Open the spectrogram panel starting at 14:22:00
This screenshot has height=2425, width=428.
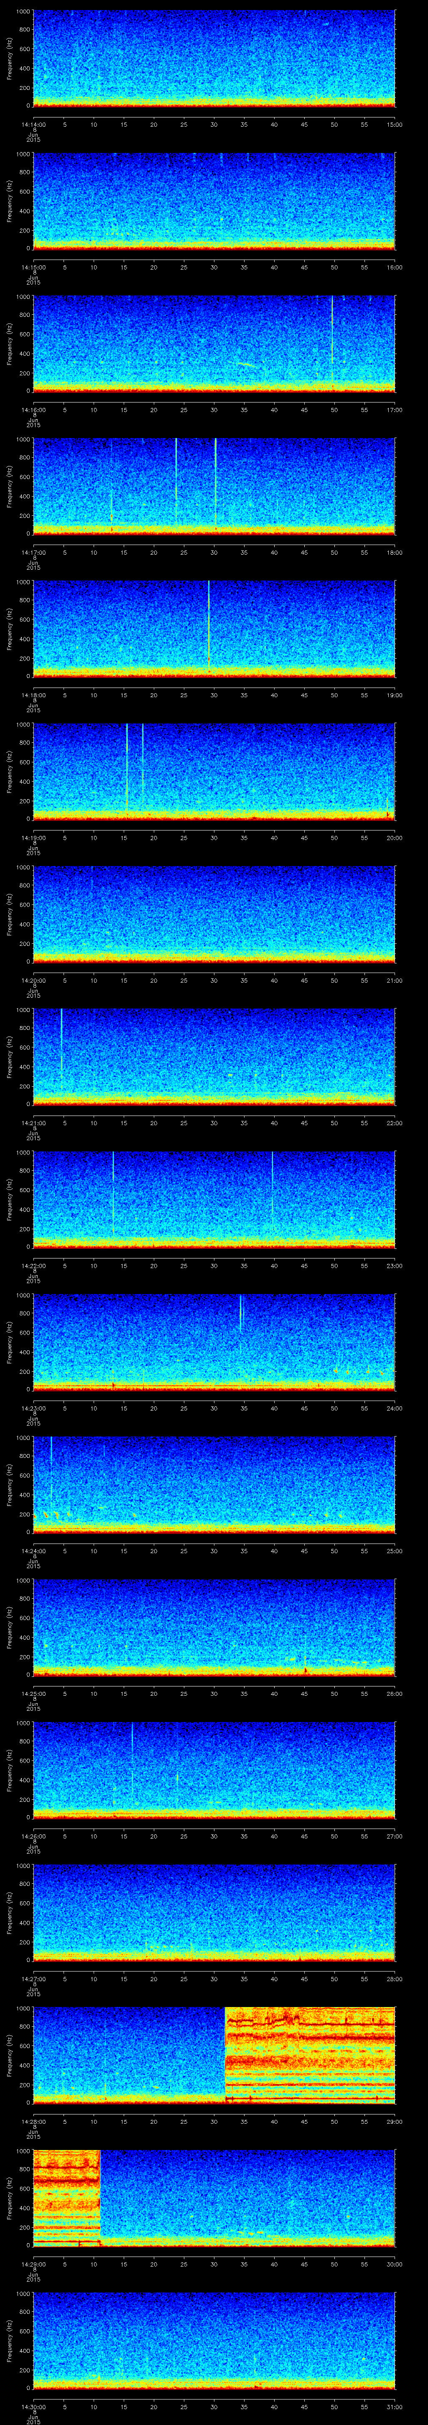coord(214,1199)
